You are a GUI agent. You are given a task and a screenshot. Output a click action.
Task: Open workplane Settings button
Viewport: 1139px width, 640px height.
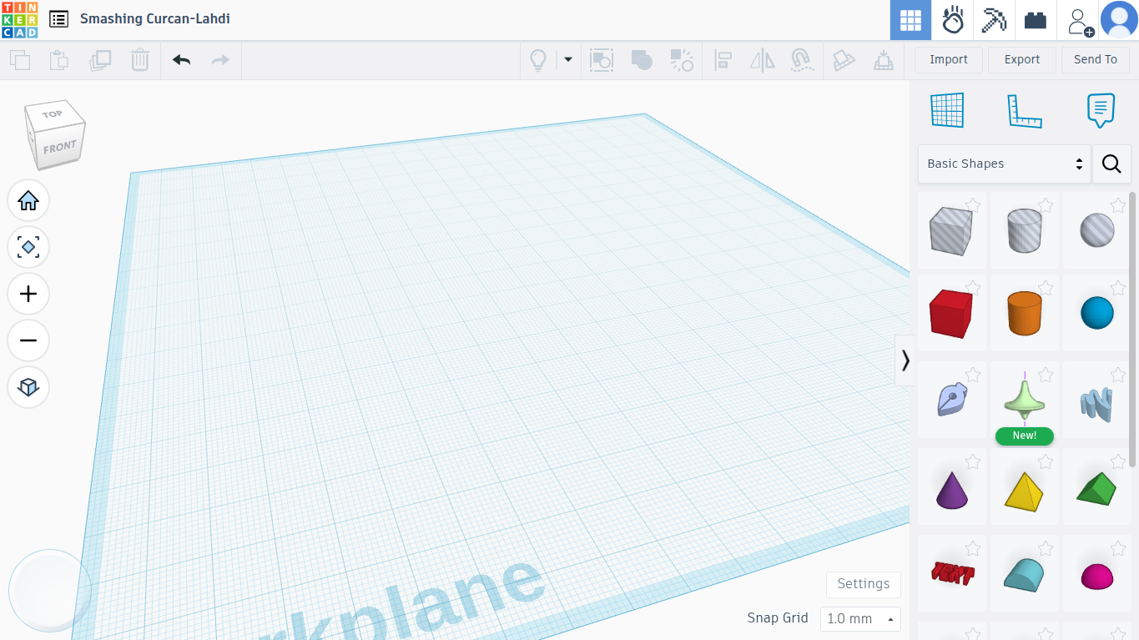864,584
